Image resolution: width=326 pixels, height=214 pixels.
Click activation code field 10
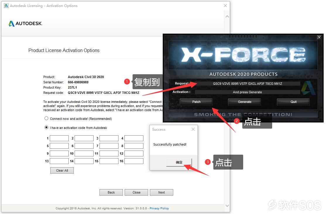tap(84, 153)
